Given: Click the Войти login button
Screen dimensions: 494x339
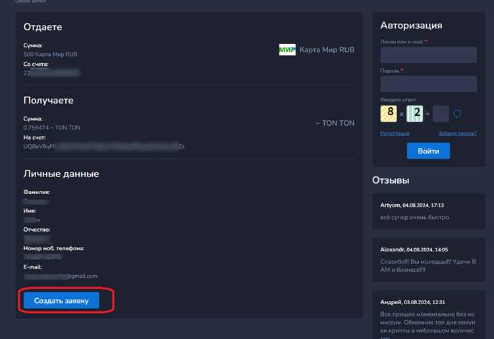Looking at the screenshot, I should pos(428,151).
